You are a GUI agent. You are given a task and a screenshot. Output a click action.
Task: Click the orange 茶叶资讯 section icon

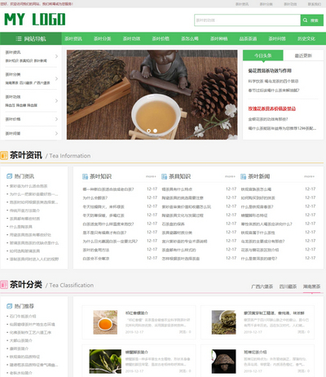point(4,156)
